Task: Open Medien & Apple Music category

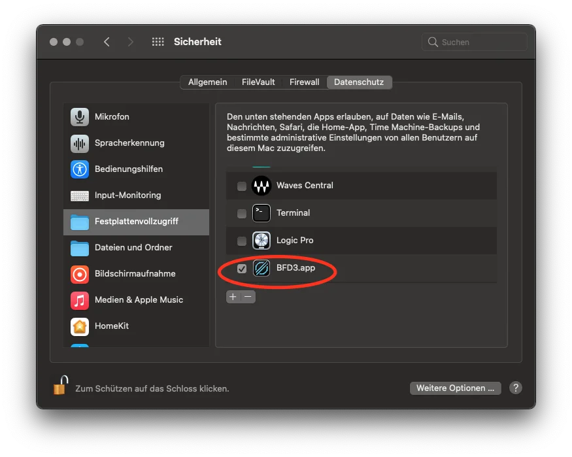Action: 136,300
